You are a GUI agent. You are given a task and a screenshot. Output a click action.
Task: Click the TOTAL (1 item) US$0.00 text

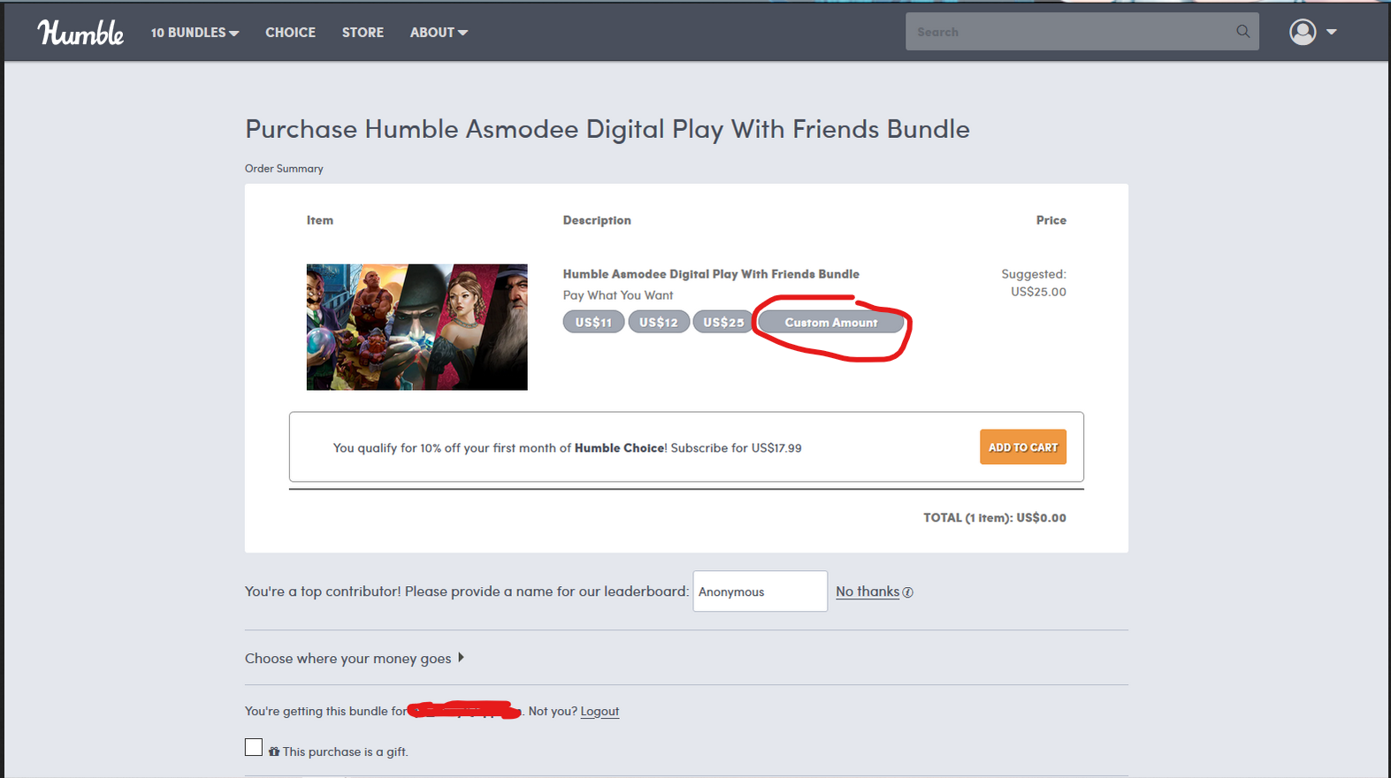point(995,518)
